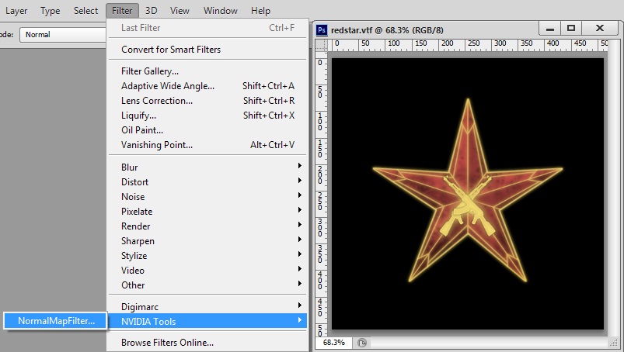Expand the Render submenu

(x=207, y=226)
